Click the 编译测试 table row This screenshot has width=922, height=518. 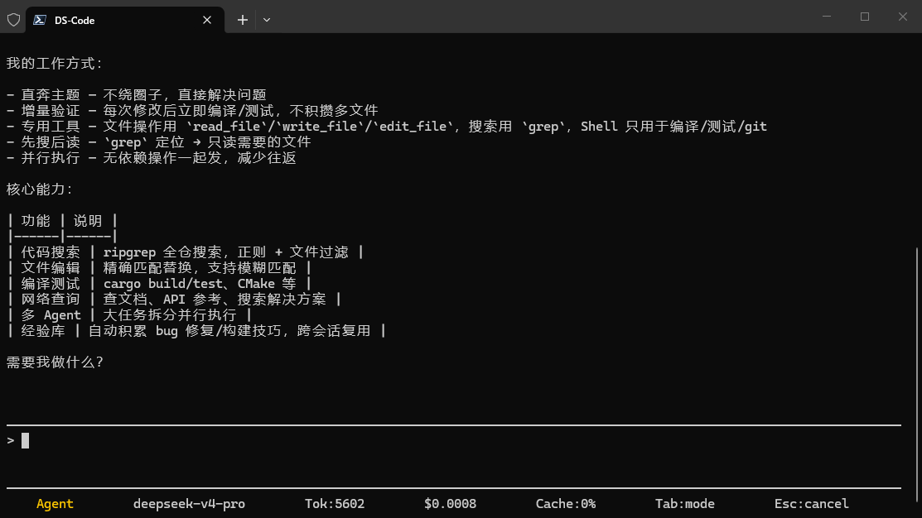159,284
